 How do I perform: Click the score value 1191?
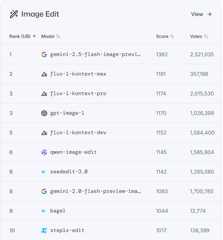161,74
